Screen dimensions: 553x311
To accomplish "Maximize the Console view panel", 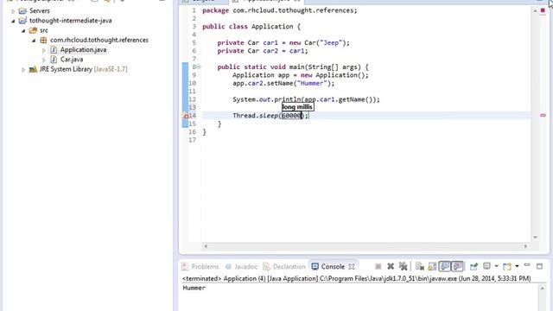I will 539,266.
